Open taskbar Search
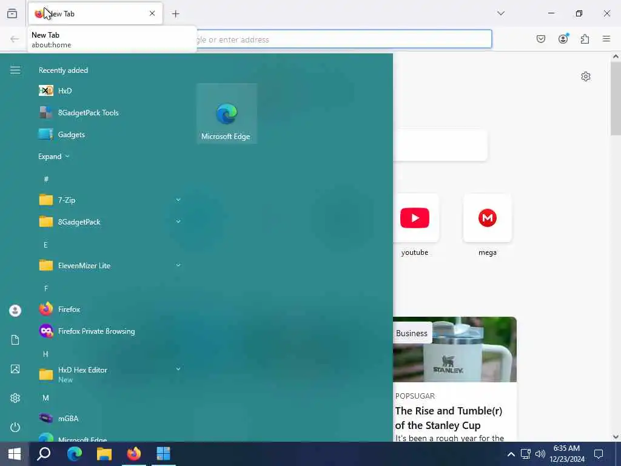The height and width of the screenshot is (466, 621). [x=44, y=454]
